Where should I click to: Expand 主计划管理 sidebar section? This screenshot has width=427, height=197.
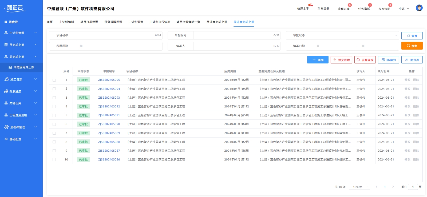click(x=35, y=33)
